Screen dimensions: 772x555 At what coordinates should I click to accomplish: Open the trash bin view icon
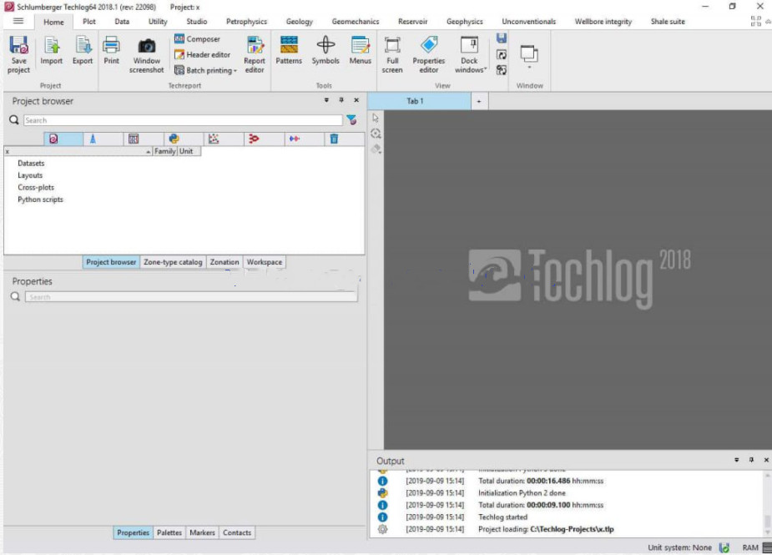pyautogui.click(x=335, y=139)
